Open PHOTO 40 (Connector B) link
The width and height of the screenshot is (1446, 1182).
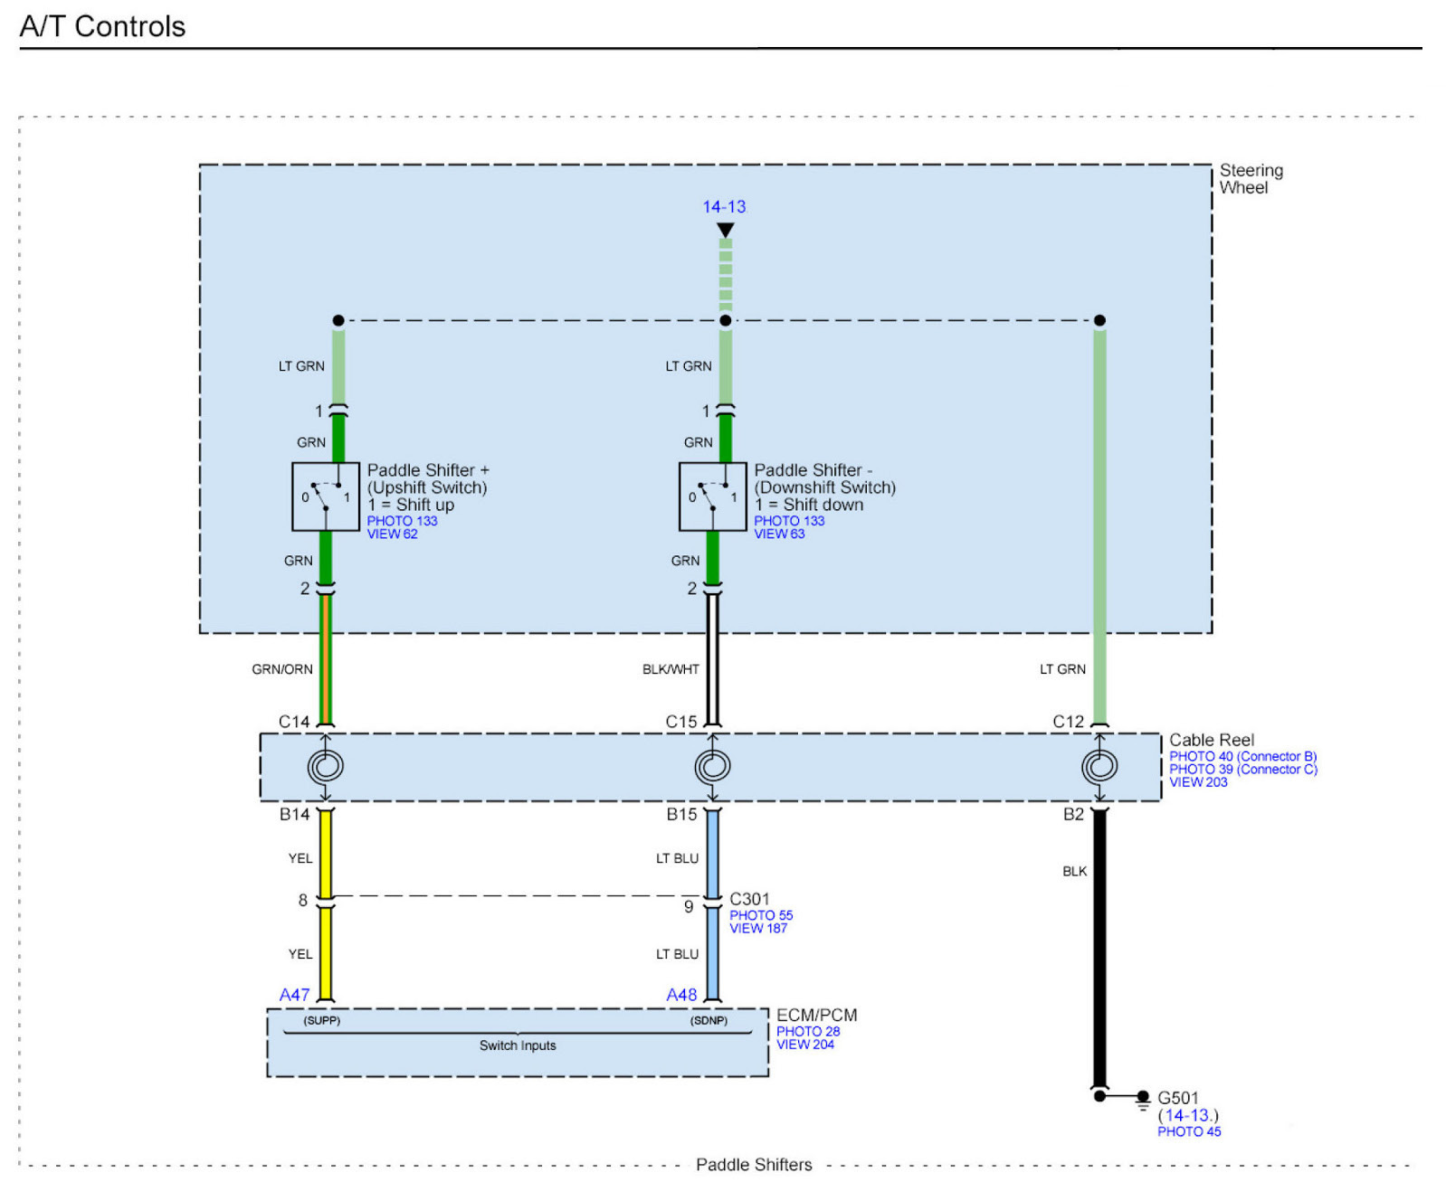pyautogui.click(x=1242, y=756)
